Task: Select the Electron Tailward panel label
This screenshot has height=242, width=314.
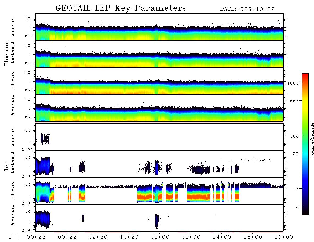Action: pos(13,81)
